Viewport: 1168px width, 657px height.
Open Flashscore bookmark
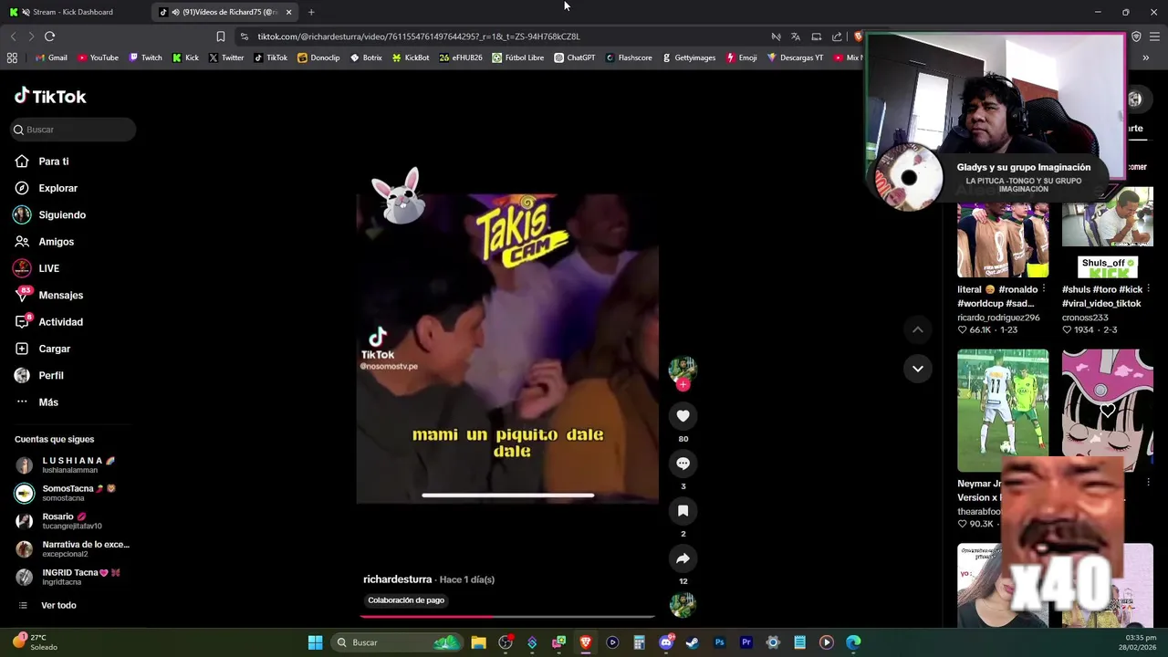[x=628, y=57]
